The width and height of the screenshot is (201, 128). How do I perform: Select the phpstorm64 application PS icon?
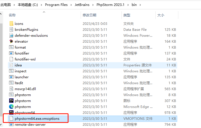(x=11, y=113)
